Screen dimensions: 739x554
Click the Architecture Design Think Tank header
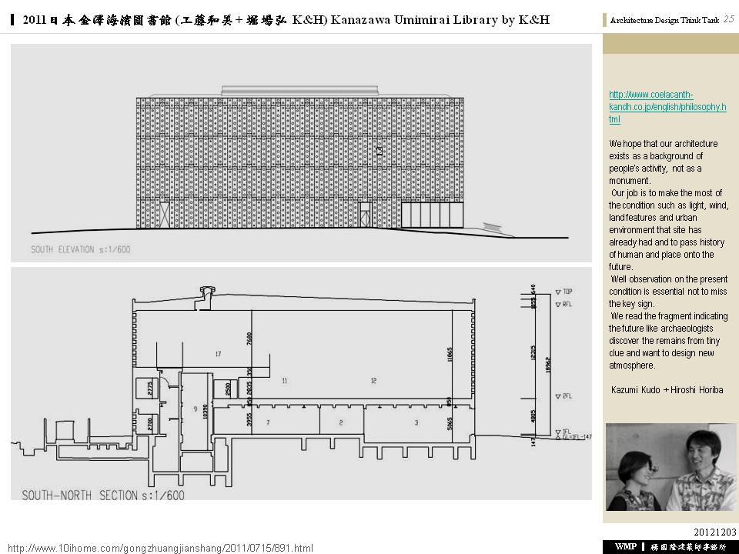point(664,20)
